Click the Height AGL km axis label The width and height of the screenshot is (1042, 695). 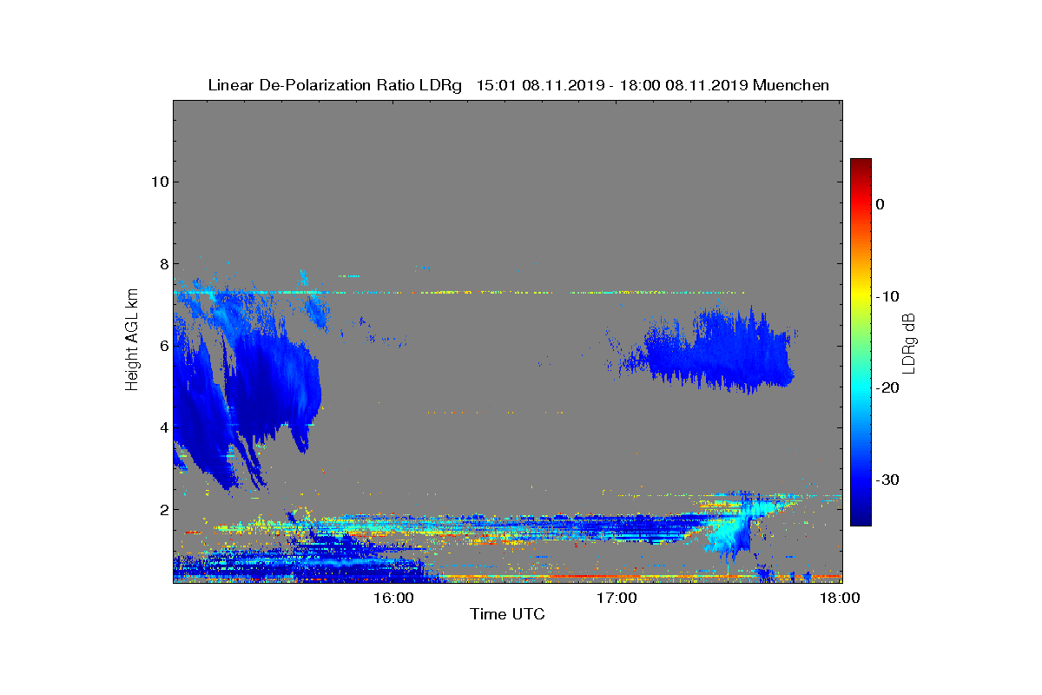click(132, 341)
